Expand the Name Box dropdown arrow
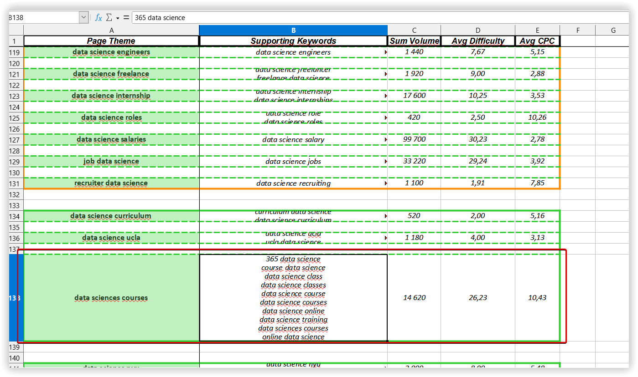Viewport: 638px width, 377px height. pyautogui.click(x=84, y=17)
